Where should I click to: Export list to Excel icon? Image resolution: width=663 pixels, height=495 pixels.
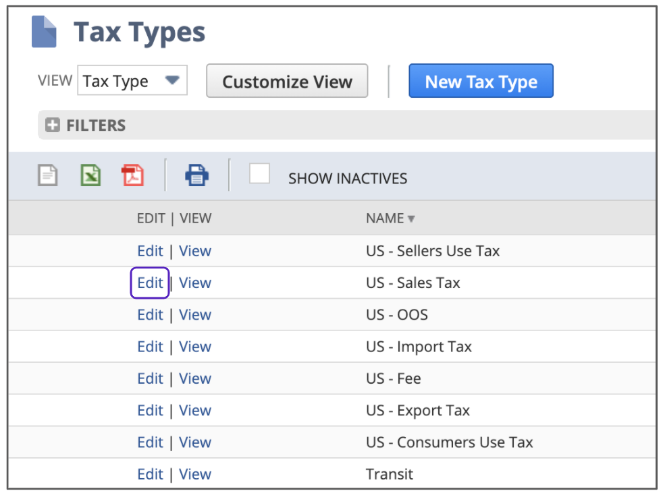(90, 175)
